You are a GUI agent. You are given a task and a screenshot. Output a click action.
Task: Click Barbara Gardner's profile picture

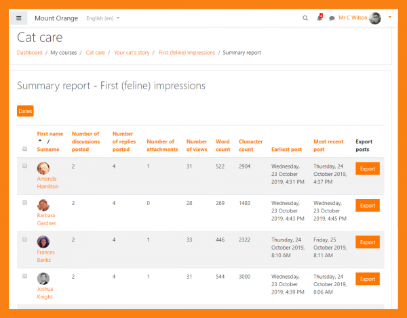(43, 206)
